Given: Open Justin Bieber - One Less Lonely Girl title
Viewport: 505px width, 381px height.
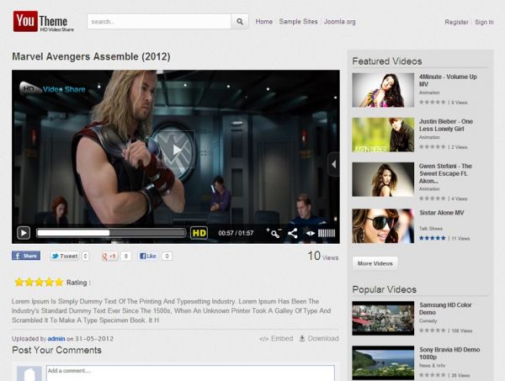Looking at the screenshot, I should (446, 125).
